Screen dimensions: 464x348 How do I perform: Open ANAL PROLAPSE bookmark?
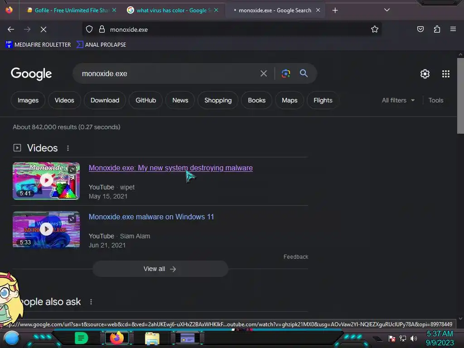[x=101, y=45]
